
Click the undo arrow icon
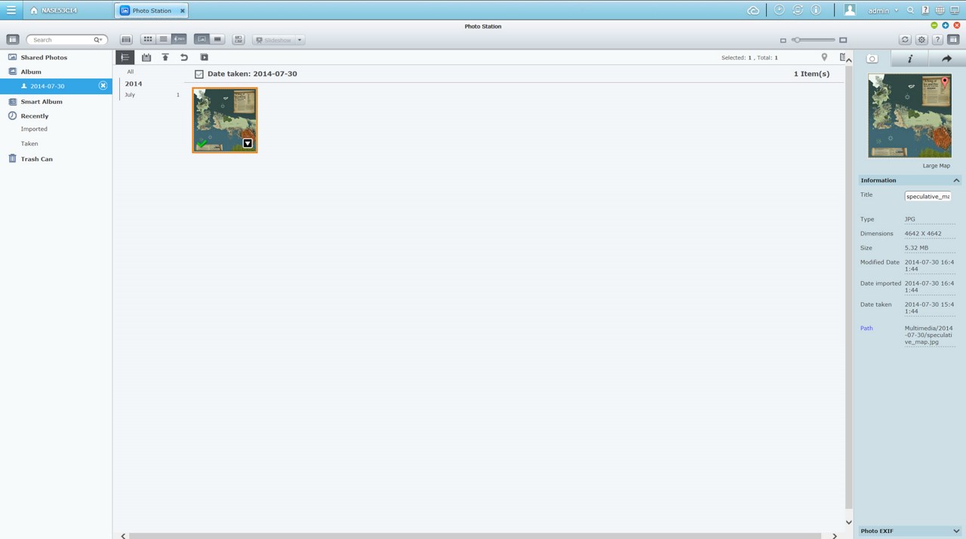click(184, 57)
